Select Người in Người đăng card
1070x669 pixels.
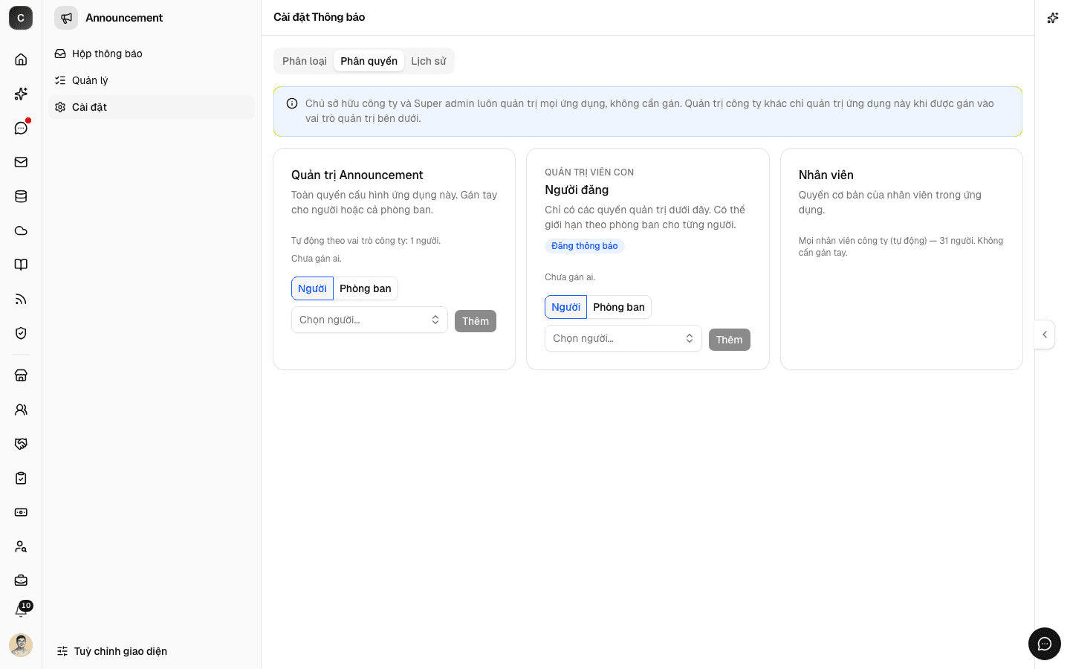pyautogui.click(x=566, y=307)
